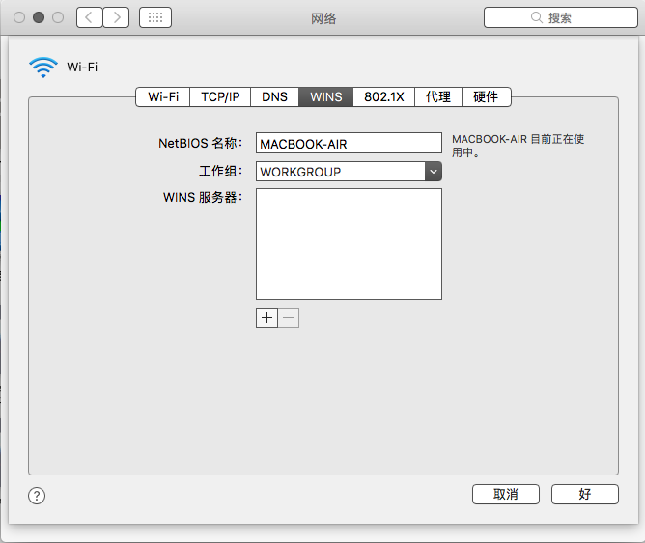The height and width of the screenshot is (543, 645).
Task: Close the window with the red traffic light
Action: tap(19, 17)
